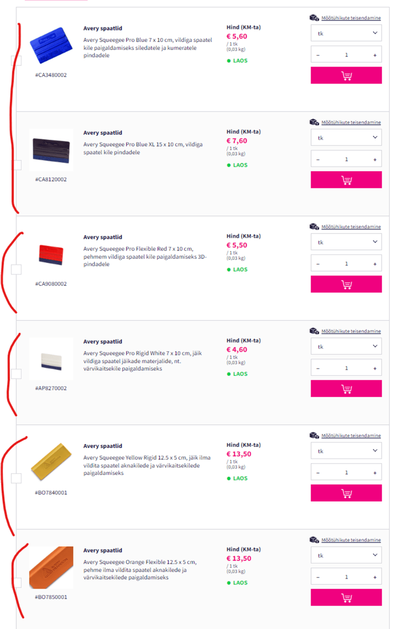Add Orange Flexible squeegee to cart
Image resolution: width=397 pixels, height=629 pixels.
click(x=346, y=597)
